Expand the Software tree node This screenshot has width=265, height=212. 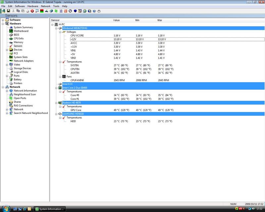coord(3,20)
